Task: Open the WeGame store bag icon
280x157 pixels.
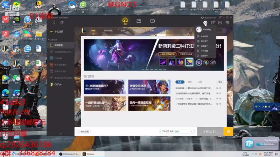Action: pyautogui.click(x=139, y=21)
